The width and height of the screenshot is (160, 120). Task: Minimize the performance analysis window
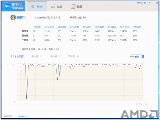(153, 3)
